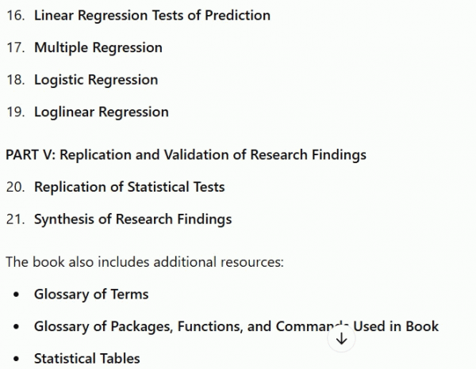This screenshot has width=476, height=369.
Task: Click the list number 21
Action: pyautogui.click(x=16, y=219)
